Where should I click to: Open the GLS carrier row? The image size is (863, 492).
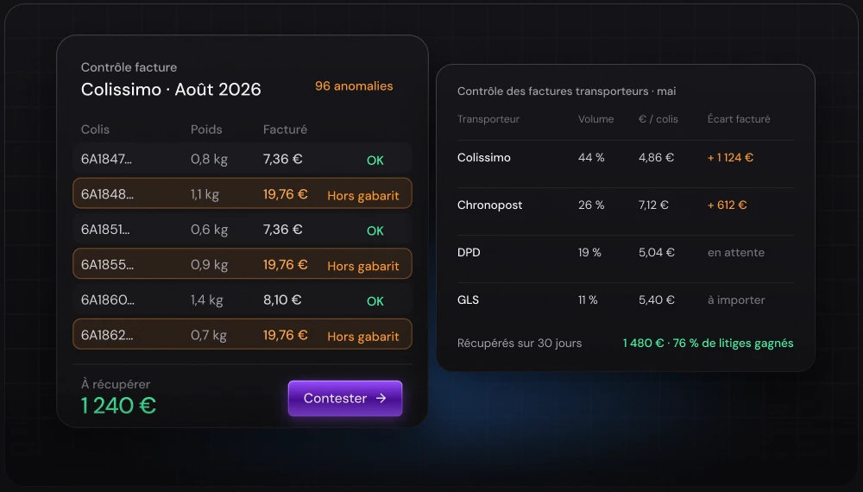625,300
